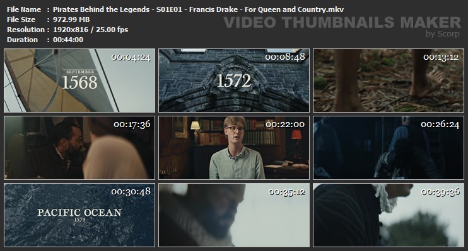The image size is (468, 251).
Task: Choose the 00:30:48 Pacific Ocean thumbnail
Action: point(79,215)
